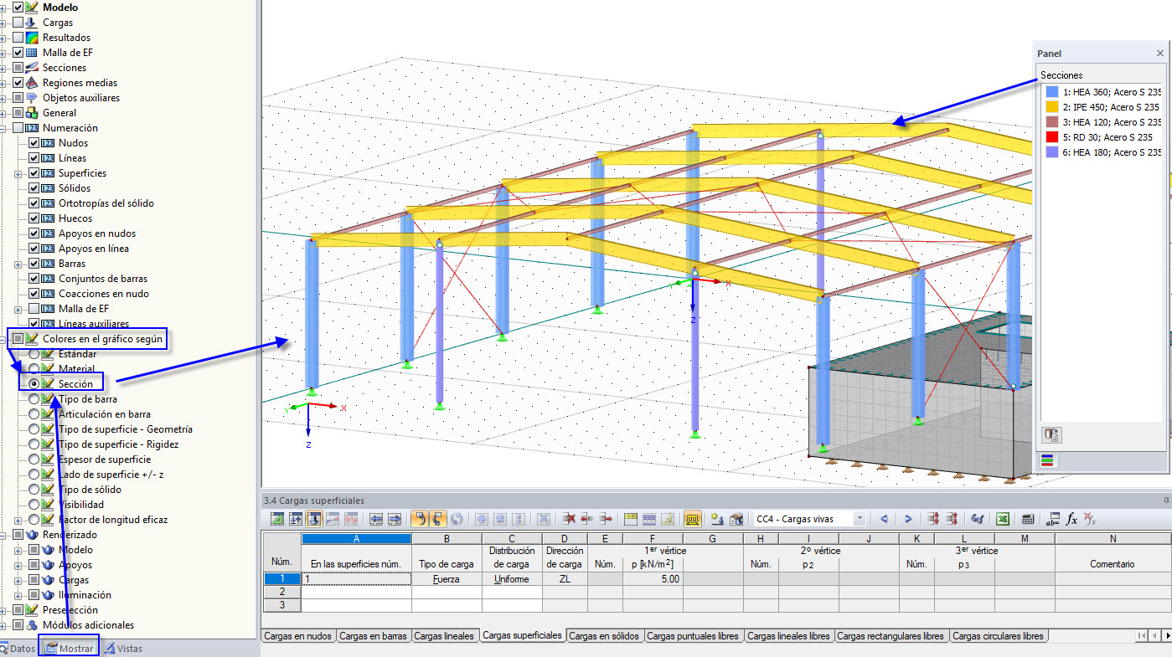Enable the Cargas checkbox
Image resolution: width=1172 pixels, height=657 pixels.
(x=18, y=23)
